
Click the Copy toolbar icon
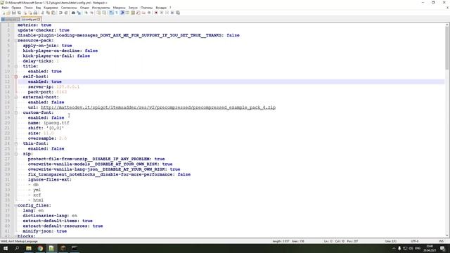point(48,13)
